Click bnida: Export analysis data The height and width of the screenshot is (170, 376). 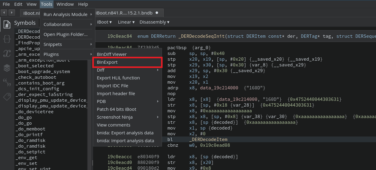(x=125, y=133)
